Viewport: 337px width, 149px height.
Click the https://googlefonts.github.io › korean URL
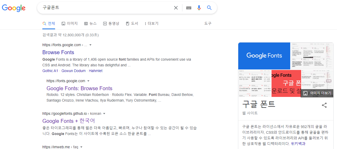tap(72, 113)
